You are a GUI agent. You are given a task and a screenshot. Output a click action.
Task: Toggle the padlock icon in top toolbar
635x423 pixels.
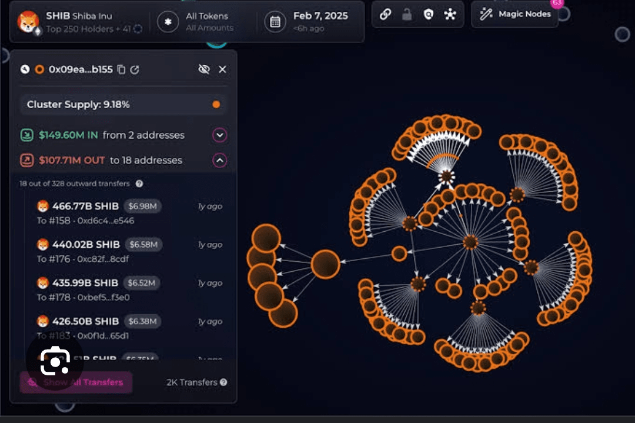pyautogui.click(x=407, y=15)
